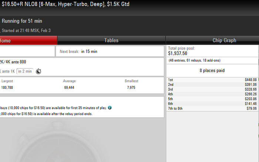Screen dimensions: 259x162
Task: Click the '8 places paid' header
Action: [x=212, y=70]
